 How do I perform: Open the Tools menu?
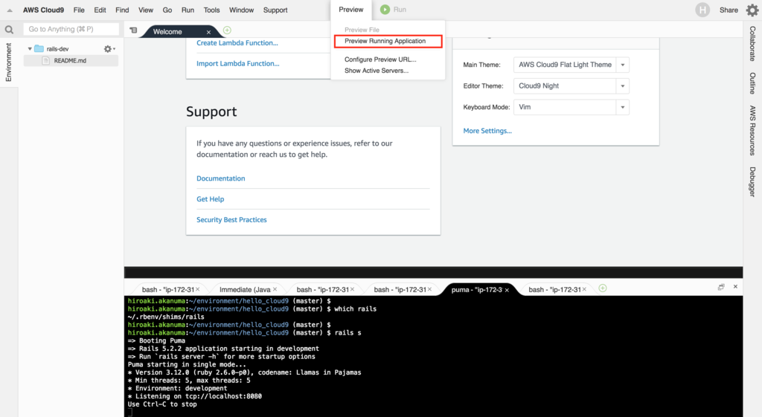[x=211, y=10]
